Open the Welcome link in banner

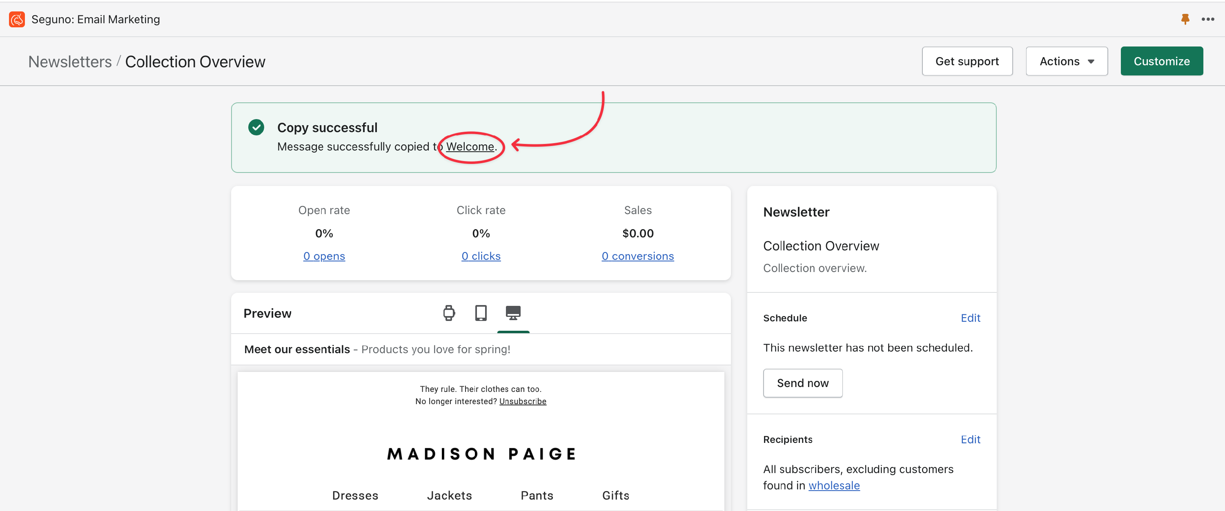click(x=470, y=147)
